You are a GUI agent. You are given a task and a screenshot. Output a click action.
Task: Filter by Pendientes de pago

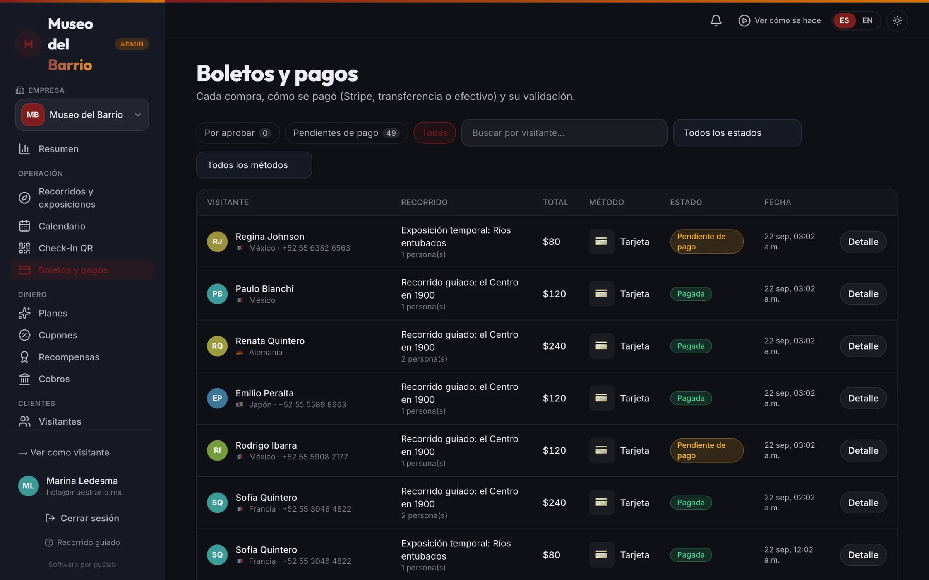coord(346,133)
